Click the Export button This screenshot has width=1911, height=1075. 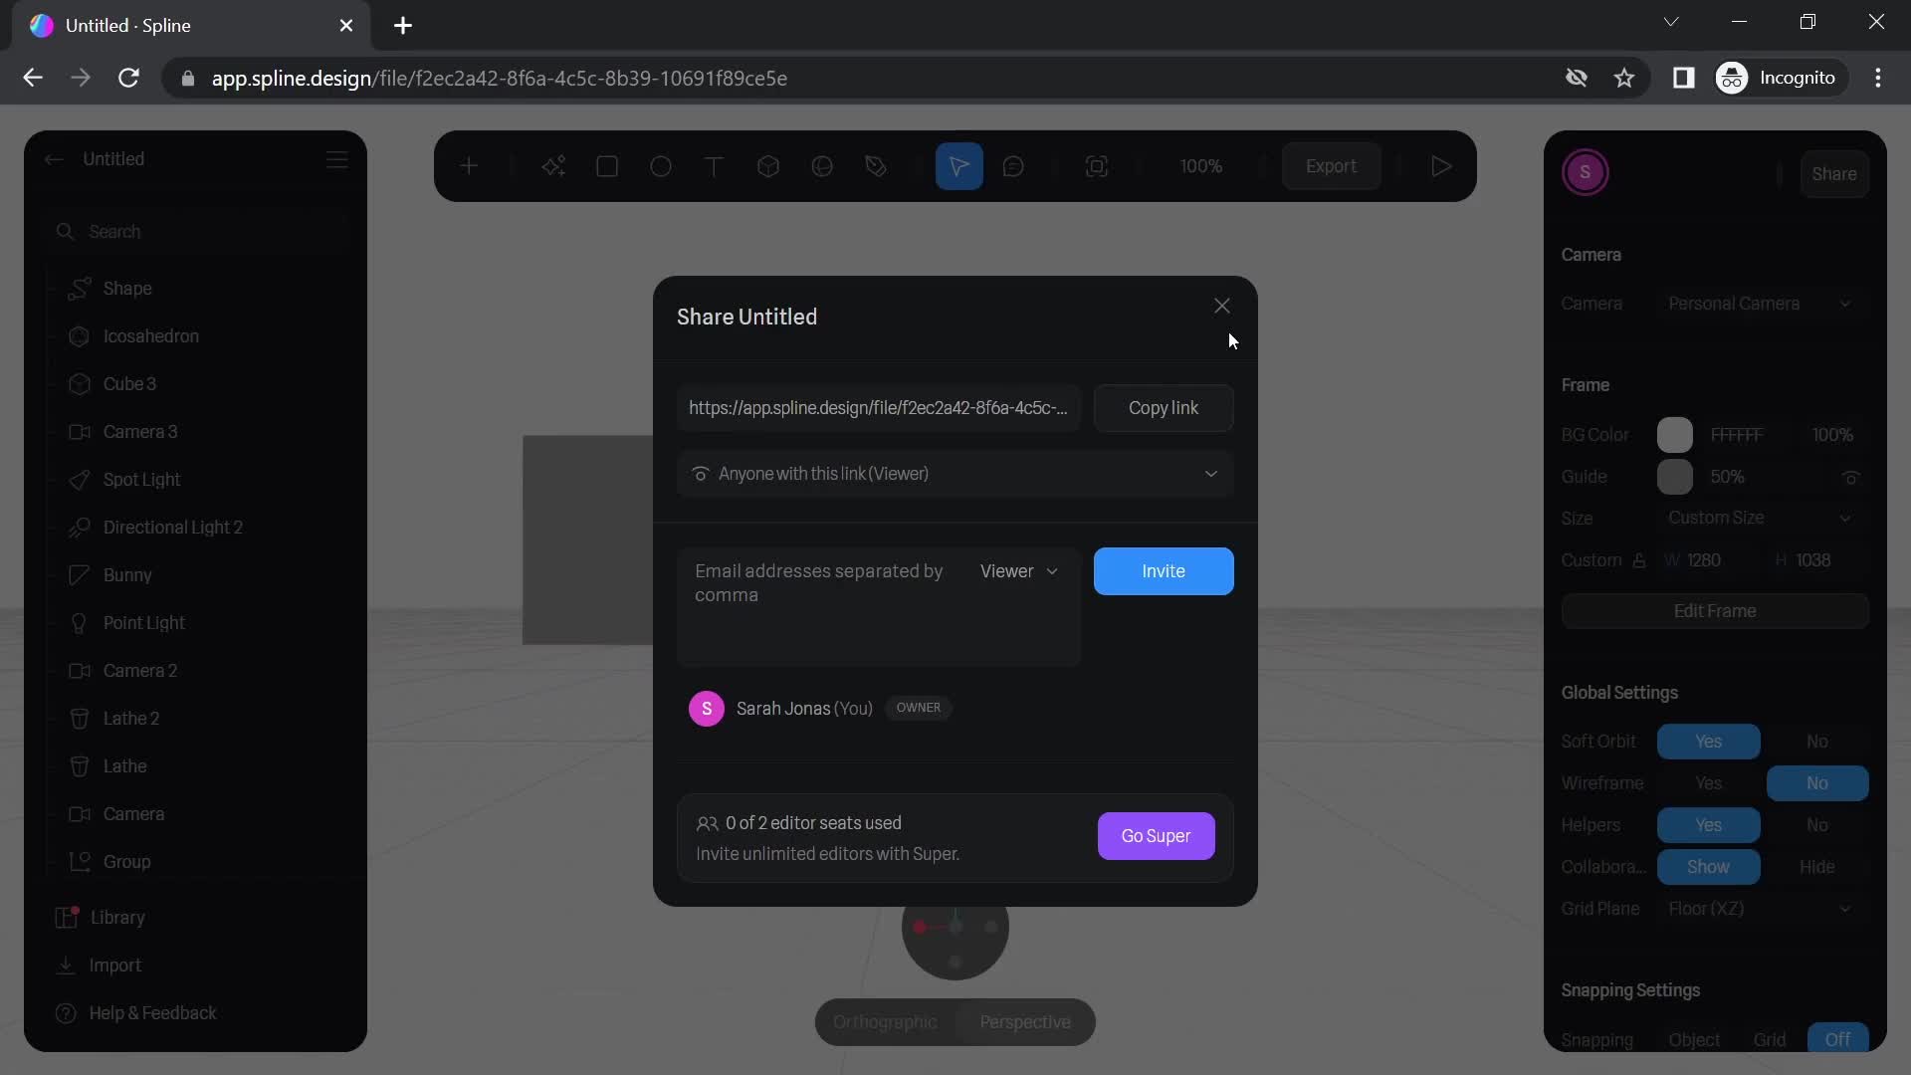pyautogui.click(x=1331, y=165)
